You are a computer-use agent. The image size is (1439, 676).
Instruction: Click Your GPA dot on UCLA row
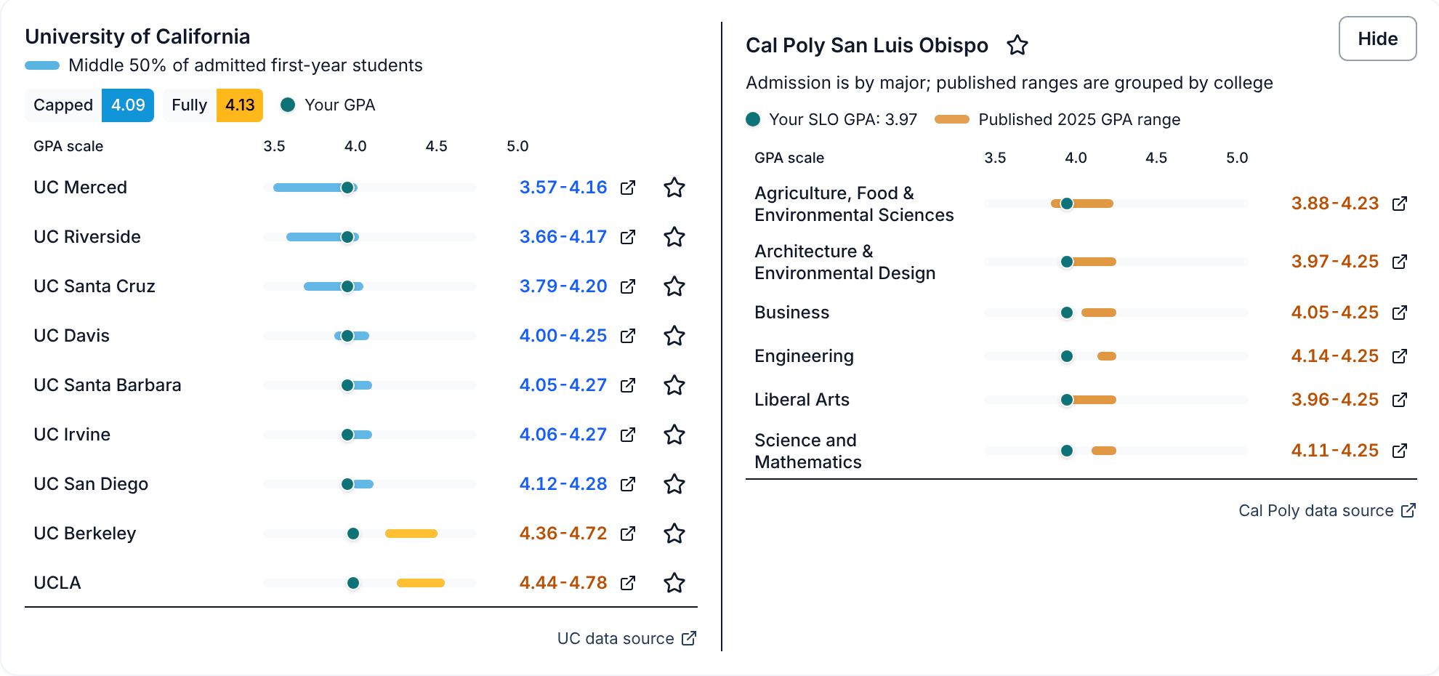click(353, 583)
